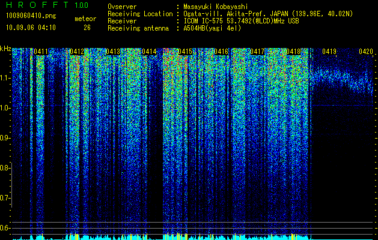
Task: Click time marker 0413
Action: point(113,51)
